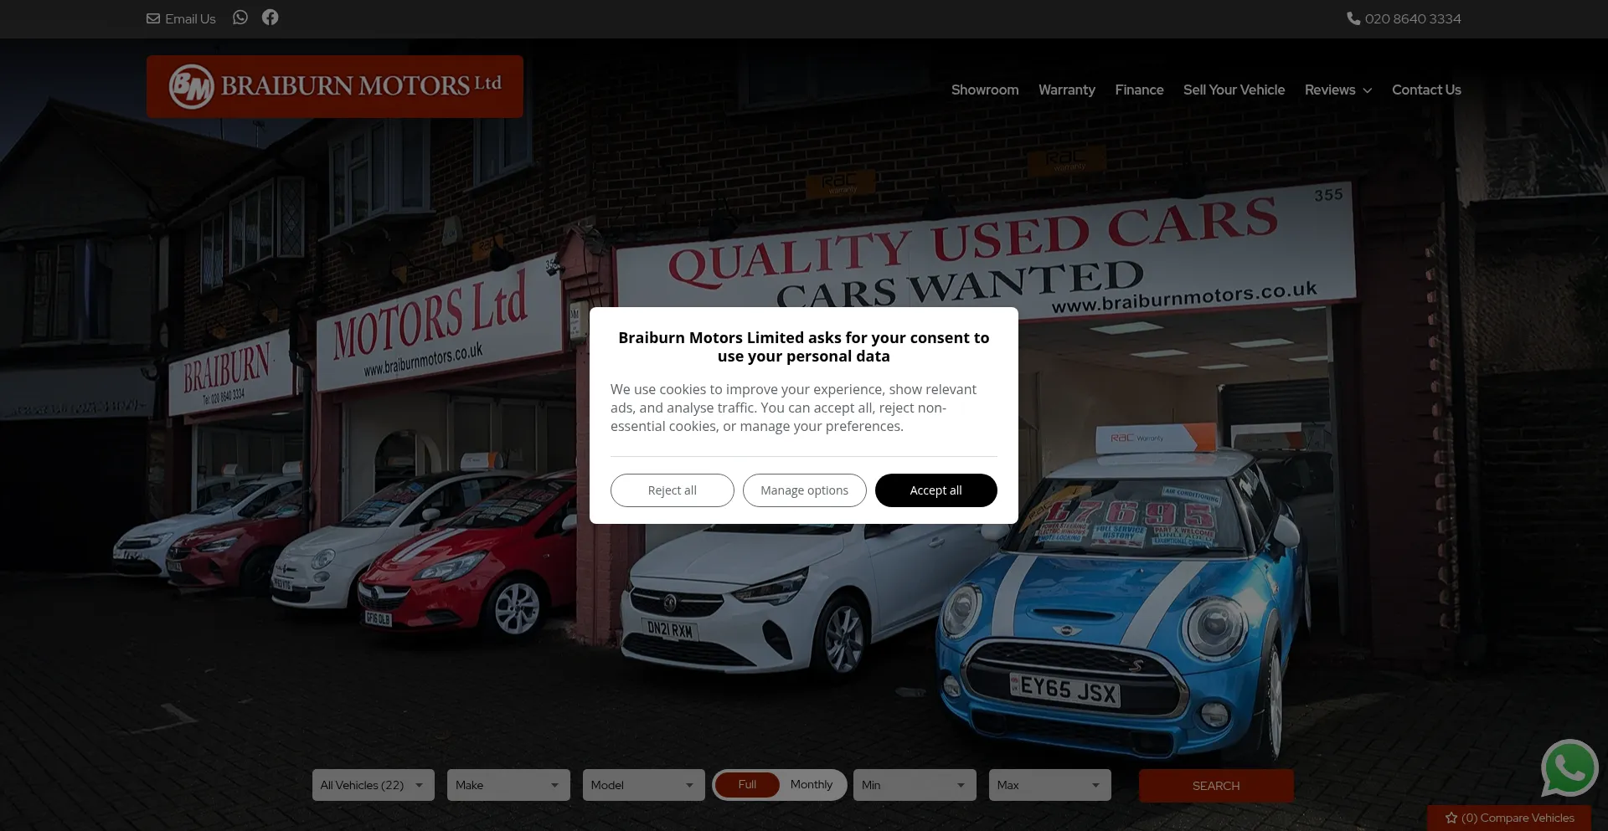Viewport: 1608px width, 831px height.
Task: Open the Reviews menu item
Action: [x=1330, y=90]
